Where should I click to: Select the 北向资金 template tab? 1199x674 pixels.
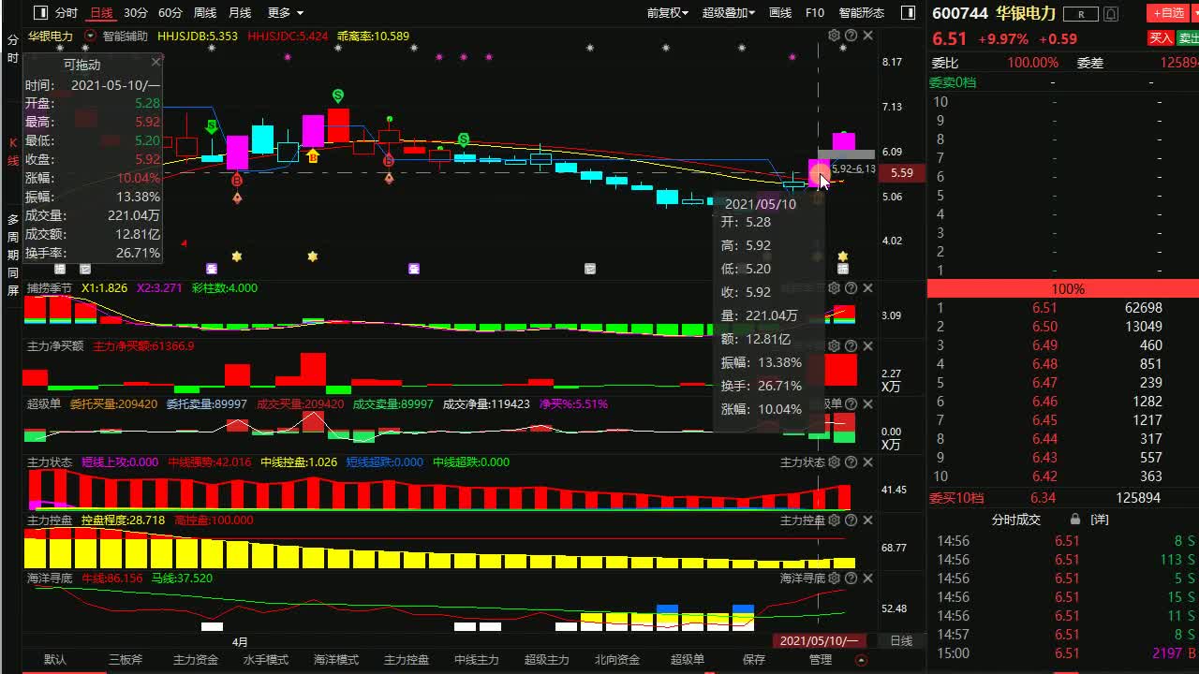(617, 660)
